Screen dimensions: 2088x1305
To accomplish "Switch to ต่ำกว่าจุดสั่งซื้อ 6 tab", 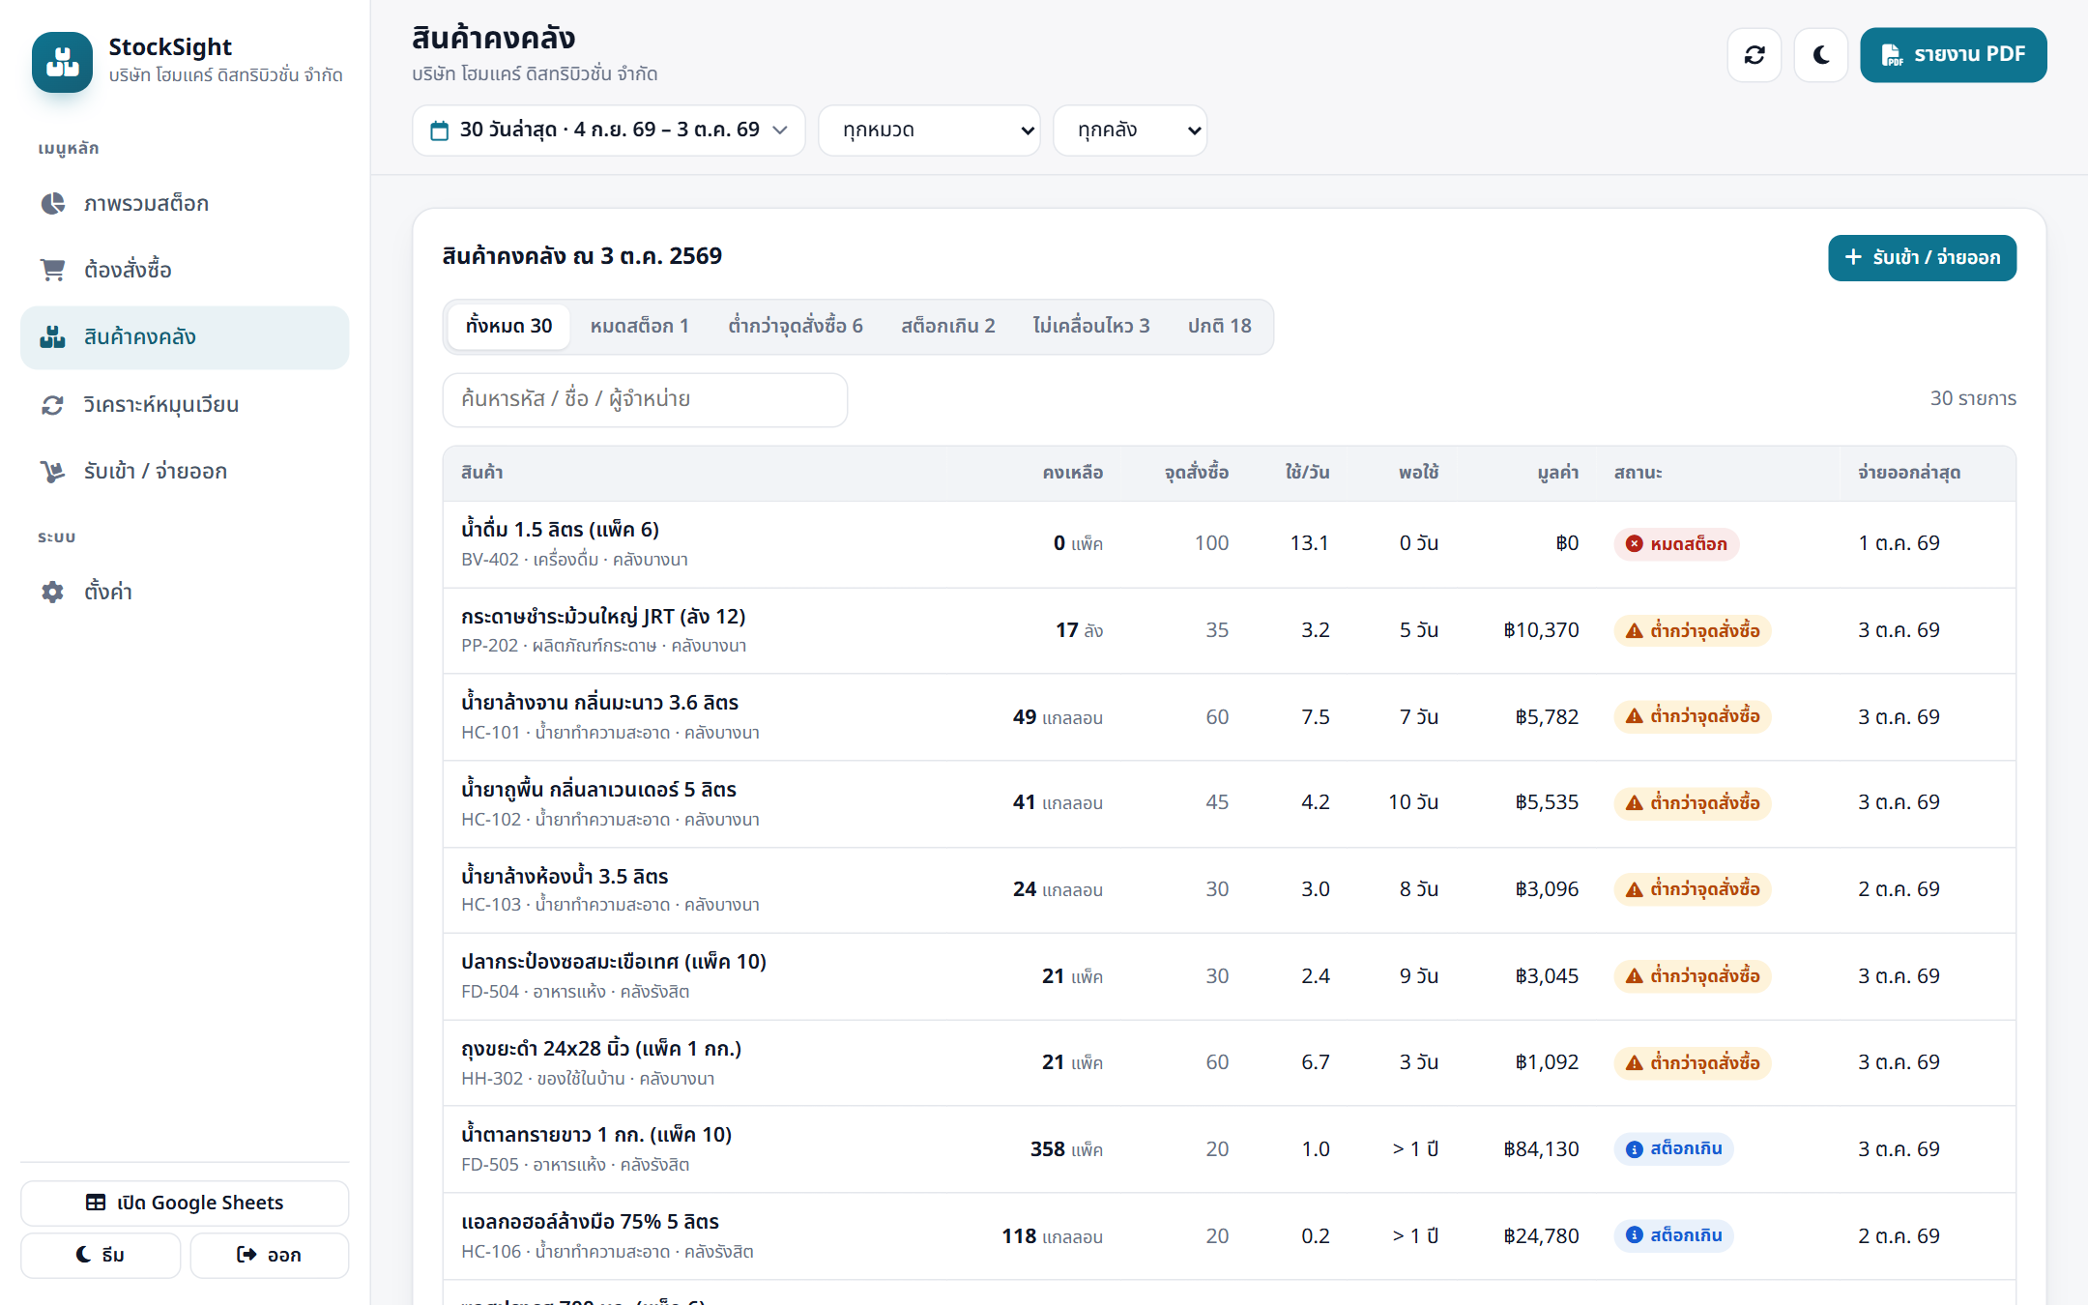I will point(795,327).
